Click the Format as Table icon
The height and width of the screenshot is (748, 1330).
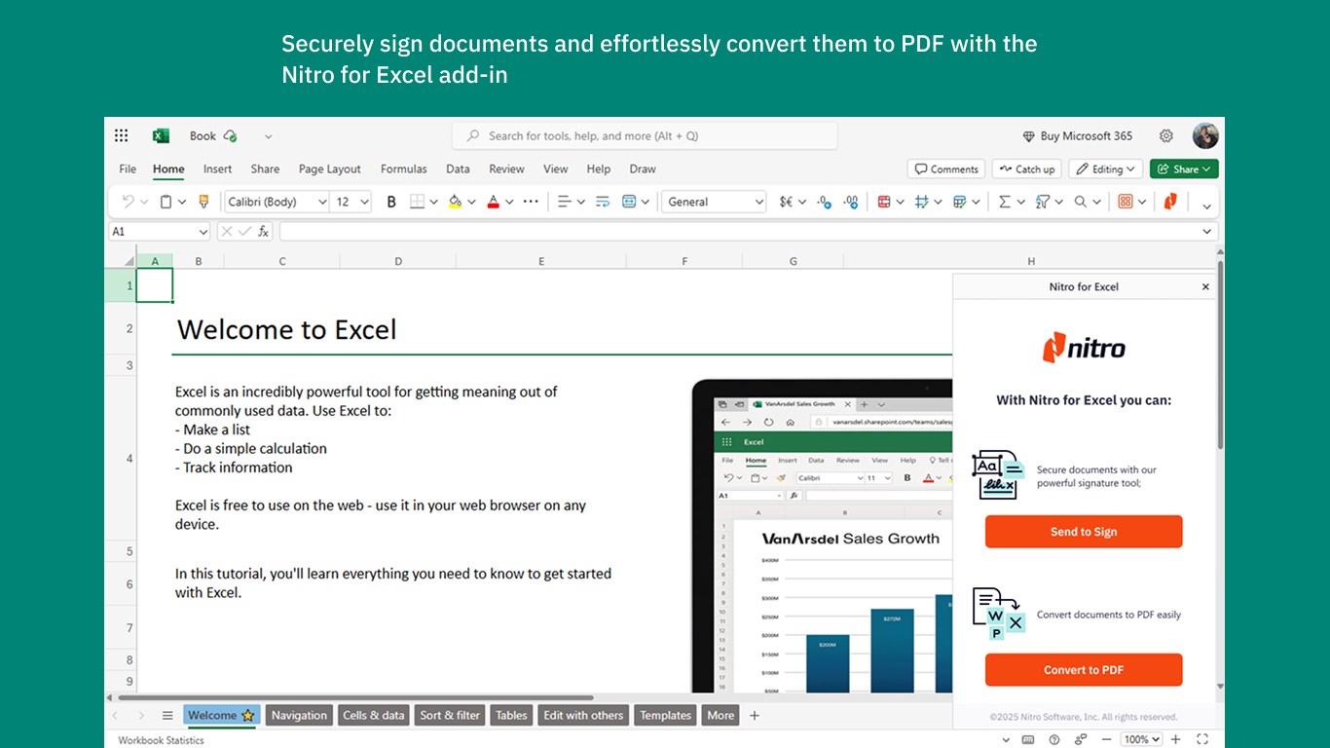960,202
